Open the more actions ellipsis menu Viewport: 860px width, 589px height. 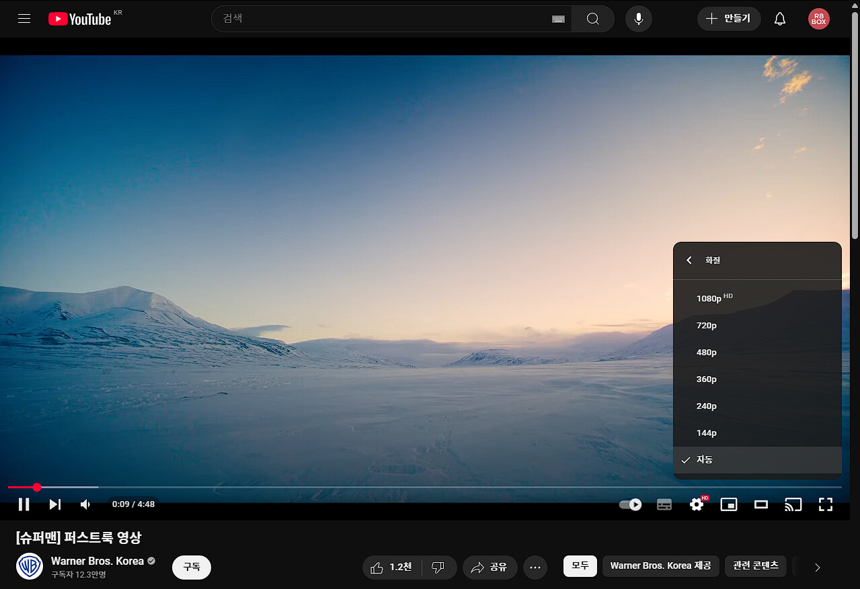(x=535, y=568)
